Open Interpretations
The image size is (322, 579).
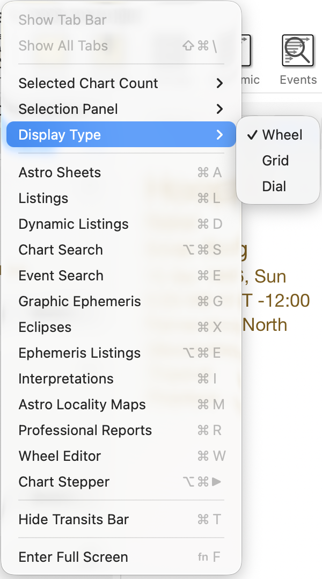coord(65,379)
